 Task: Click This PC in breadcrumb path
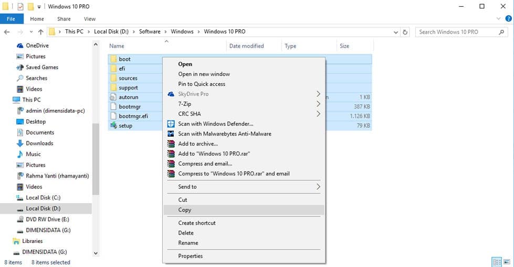(74, 32)
